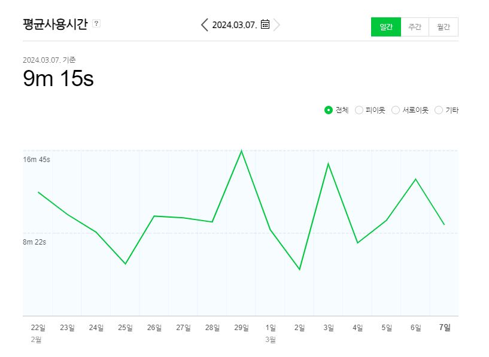This screenshot has height=357, width=489.
Task: Open the calendar date picker icon
Action: click(265, 25)
